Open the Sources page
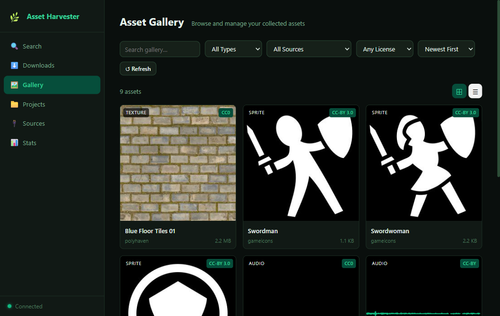 (52, 124)
